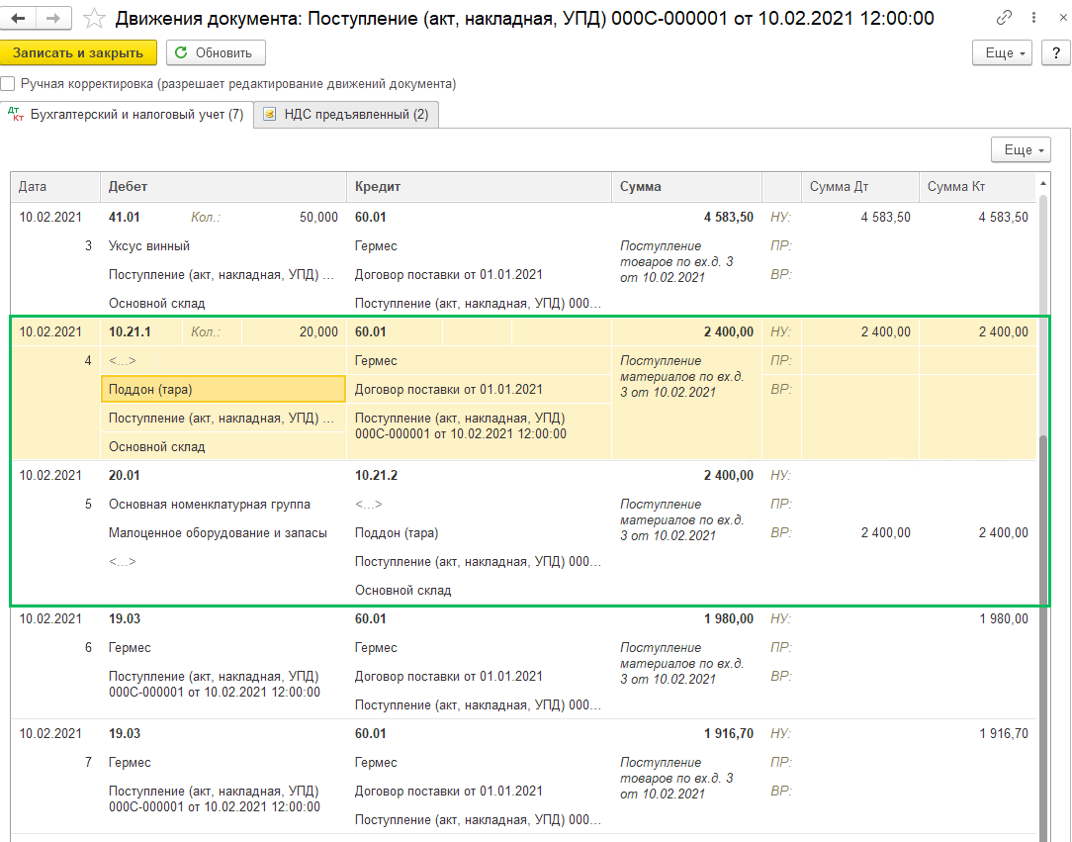Viewport: 1072px width, 842px height.
Task: Click the 'Кредит' column header
Action: tap(480, 187)
